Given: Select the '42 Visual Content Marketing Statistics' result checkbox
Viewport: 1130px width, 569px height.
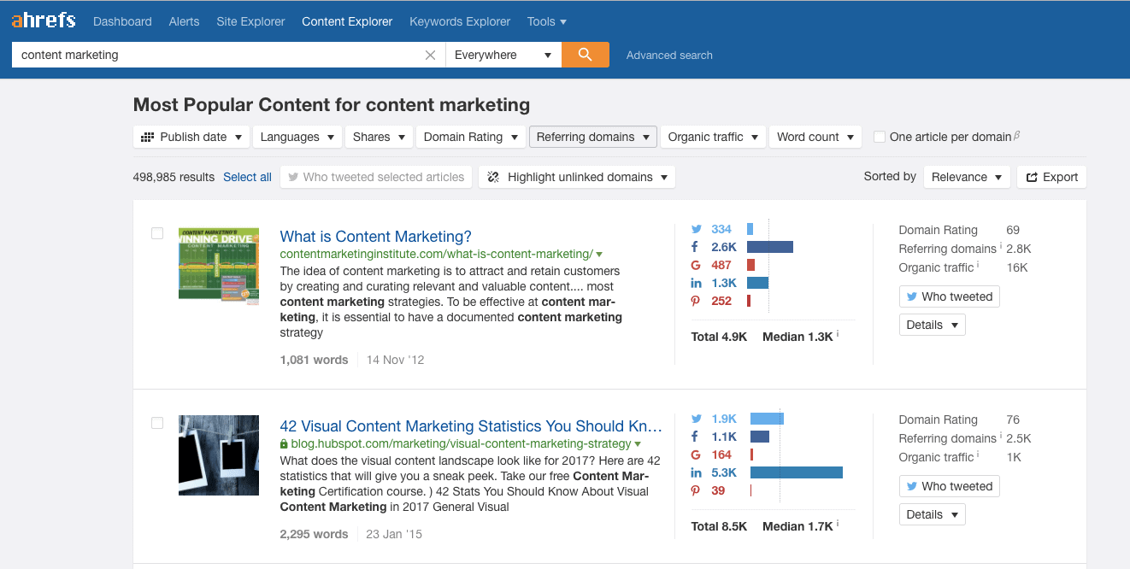Looking at the screenshot, I should pos(157,423).
